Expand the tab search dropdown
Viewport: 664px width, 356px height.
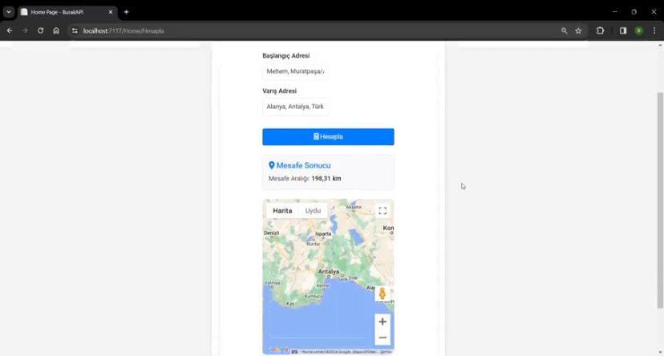pyautogui.click(x=9, y=12)
